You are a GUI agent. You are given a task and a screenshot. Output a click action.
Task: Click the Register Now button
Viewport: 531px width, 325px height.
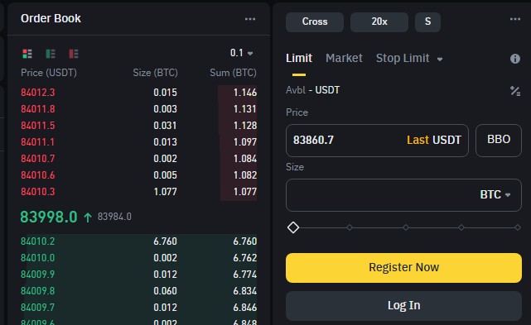403,267
